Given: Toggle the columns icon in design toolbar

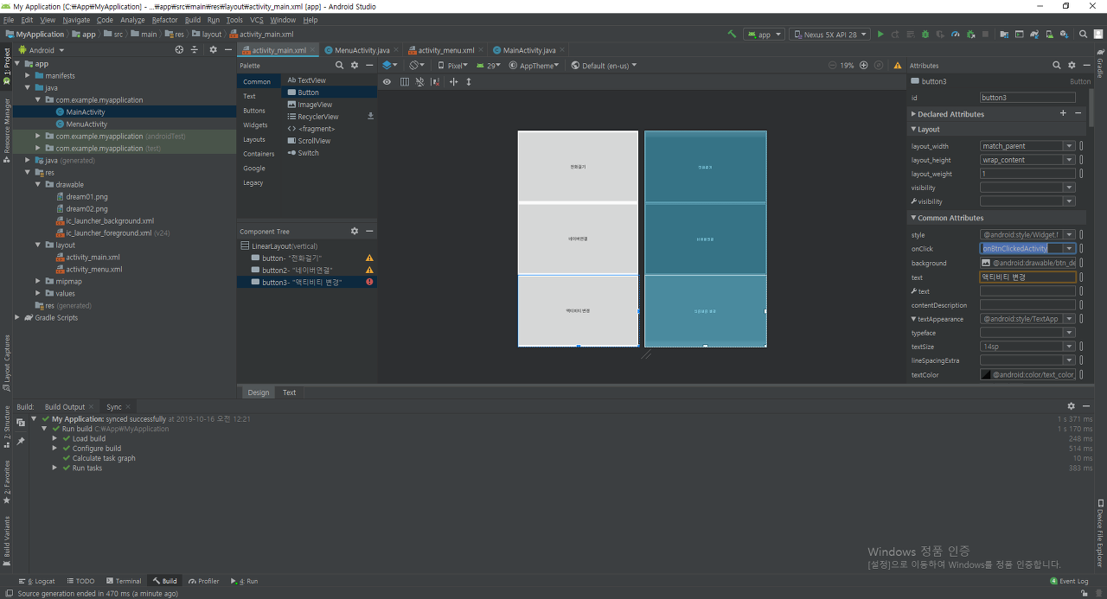Looking at the screenshot, I should coord(404,81).
